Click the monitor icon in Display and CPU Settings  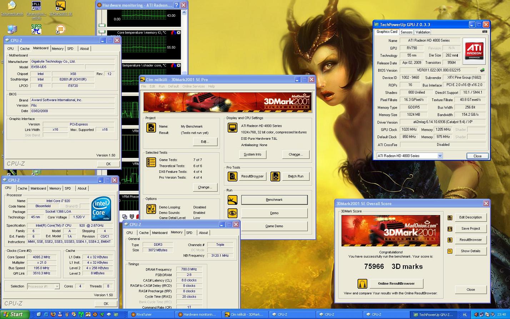pyautogui.click(x=232, y=128)
